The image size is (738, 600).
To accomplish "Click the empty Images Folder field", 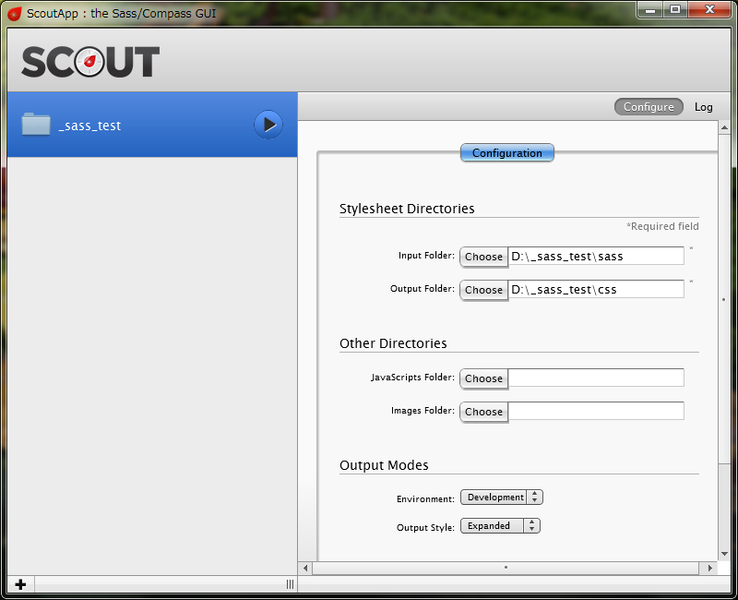I will pos(596,411).
